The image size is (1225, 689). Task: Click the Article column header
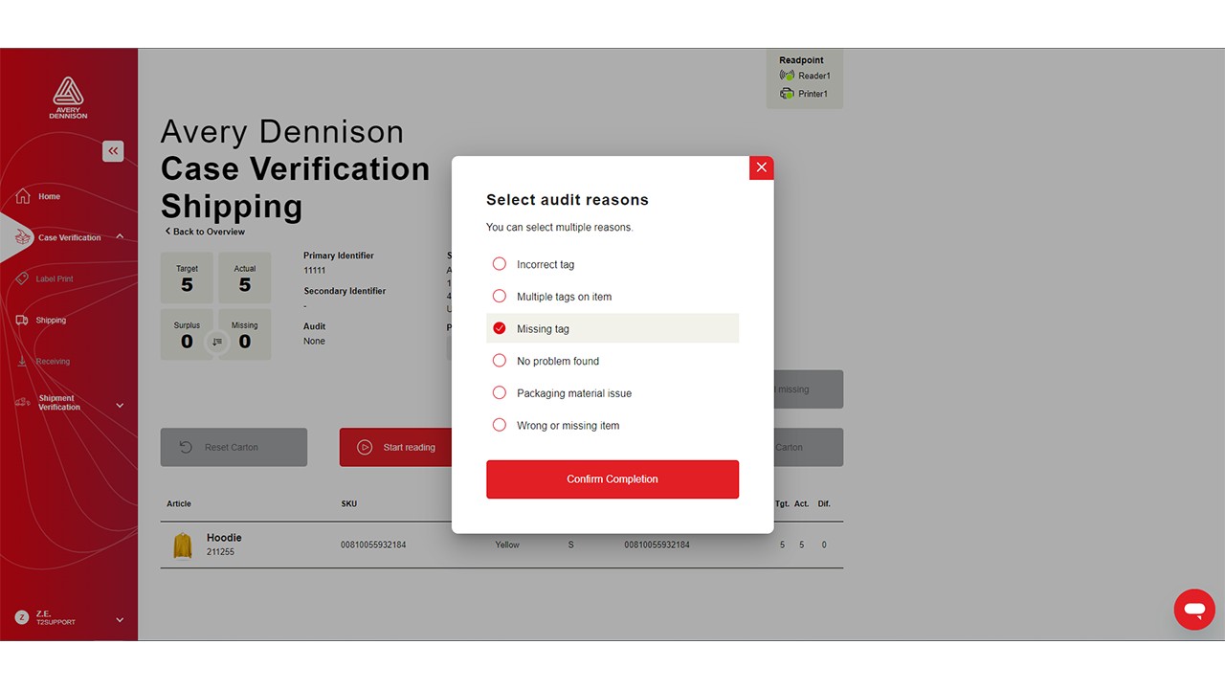(x=179, y=504)
